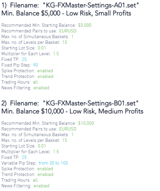The width and height of the screenshot is (160, 191).
Task: Click first Spike Protection enabled value
Action: click(45, 71)
